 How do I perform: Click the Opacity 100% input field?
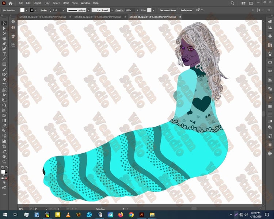click(130, 10)
